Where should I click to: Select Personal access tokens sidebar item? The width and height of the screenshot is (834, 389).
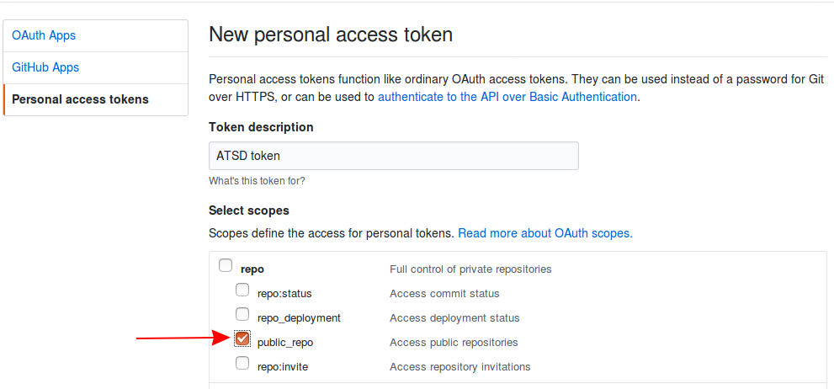pyautogui.click(x=96, y=99)
